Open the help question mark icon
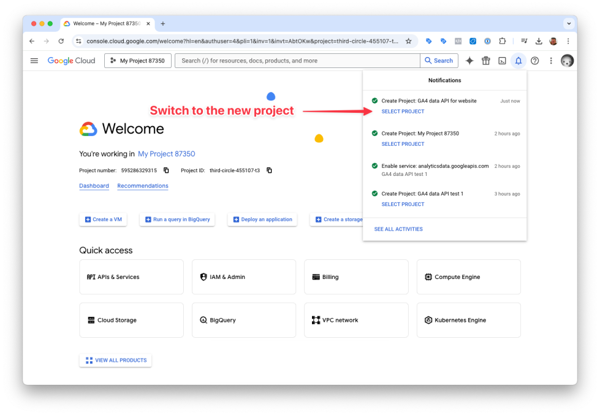Image resolution: width=600 pixels, height=415 pixels. pyautogui.click(x=535, y=61)
